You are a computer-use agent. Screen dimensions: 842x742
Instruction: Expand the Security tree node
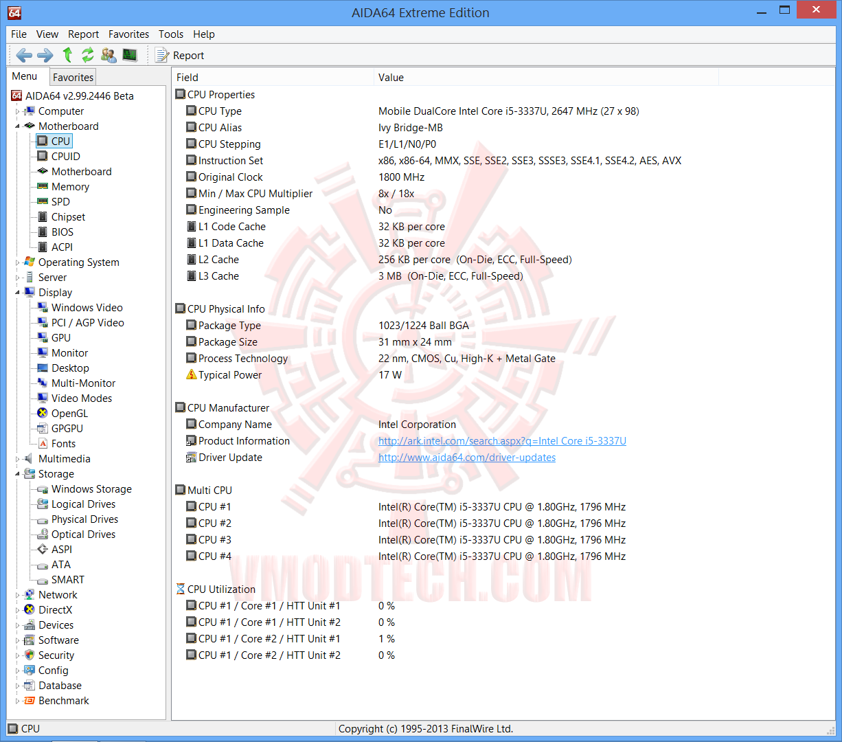tap(18, 655)
